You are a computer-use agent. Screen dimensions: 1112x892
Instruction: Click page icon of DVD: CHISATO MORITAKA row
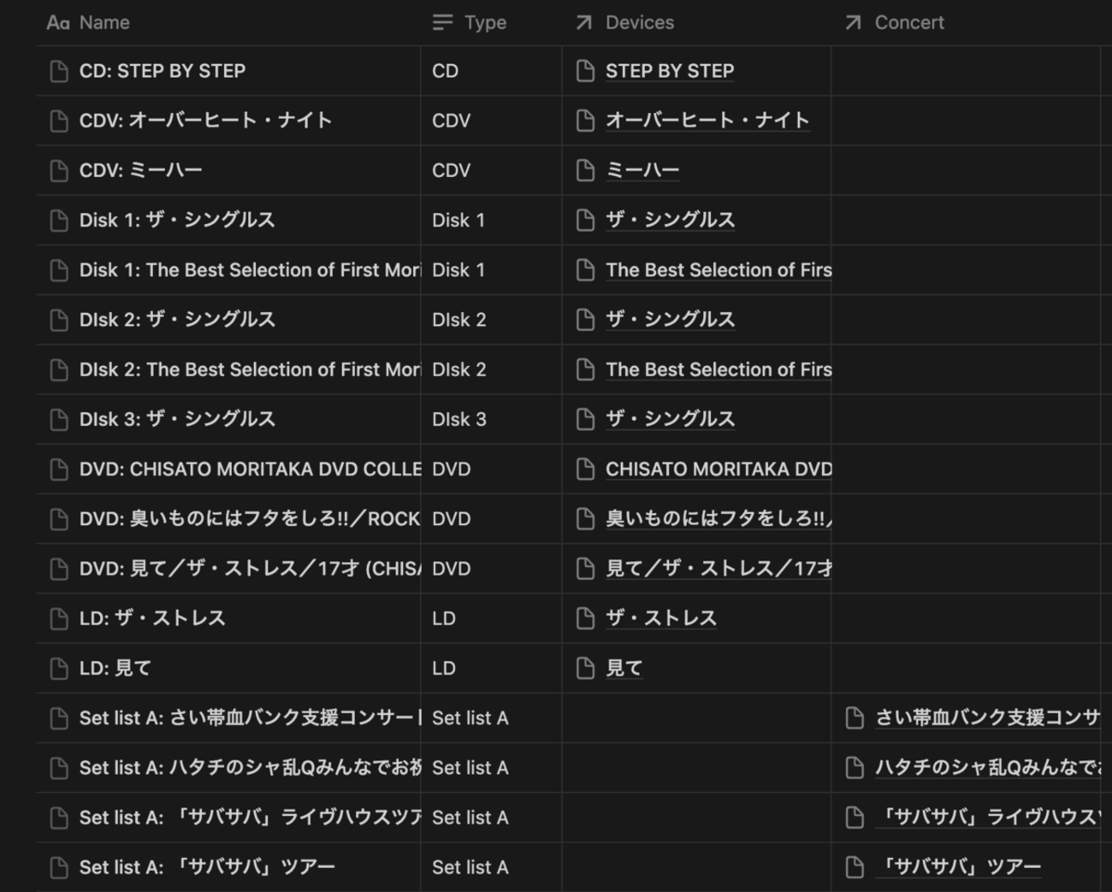(x=59, y=470)
